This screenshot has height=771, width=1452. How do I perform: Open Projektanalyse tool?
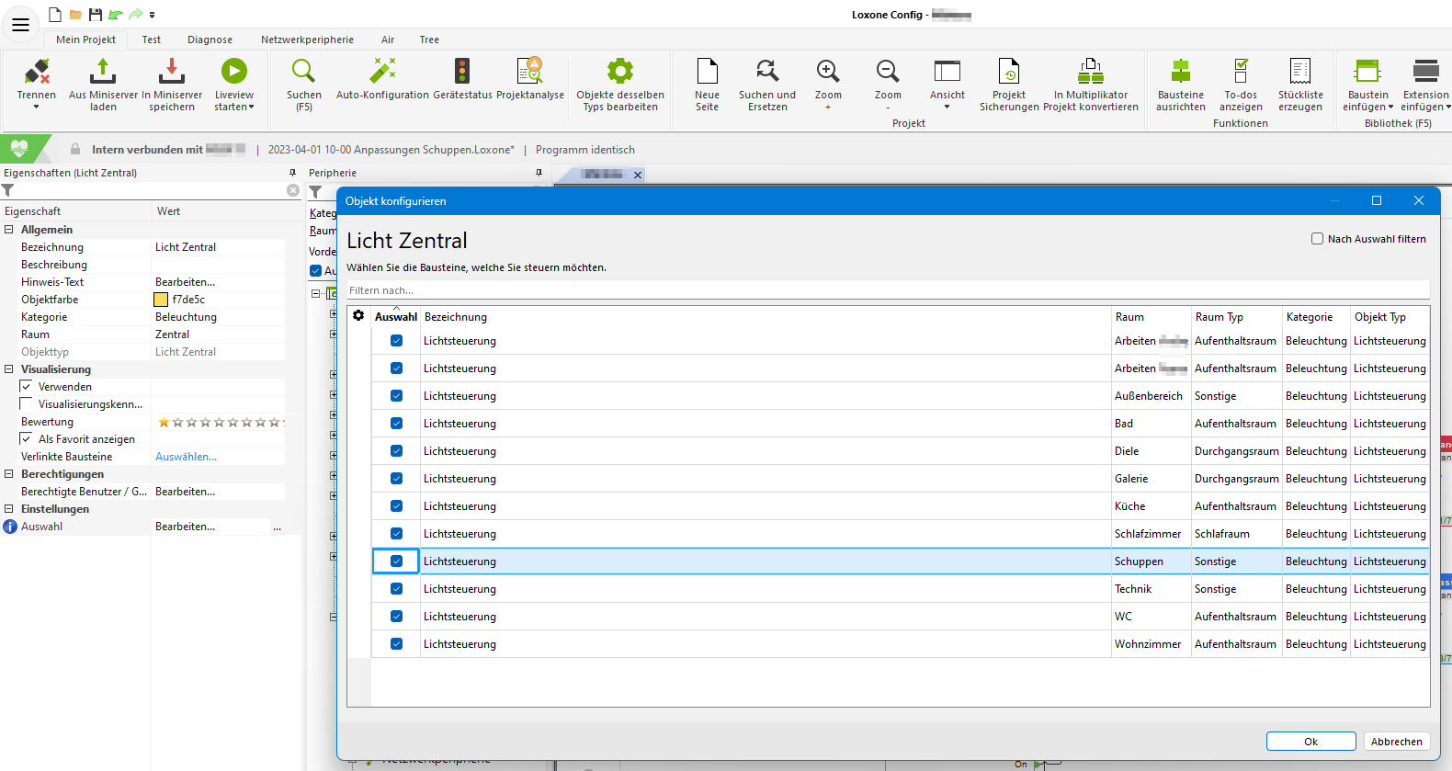coord(530,79)
